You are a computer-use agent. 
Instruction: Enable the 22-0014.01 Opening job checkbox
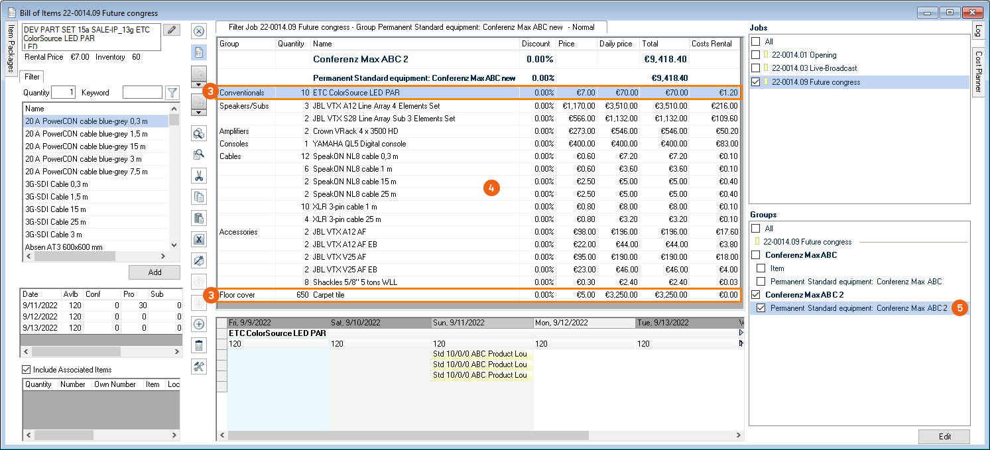756,55
